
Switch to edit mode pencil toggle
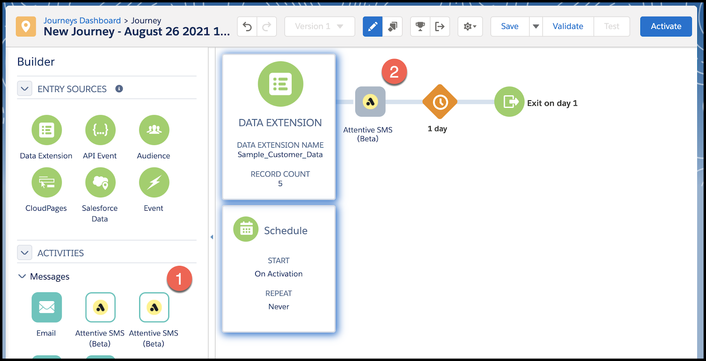tap(372, 26)
